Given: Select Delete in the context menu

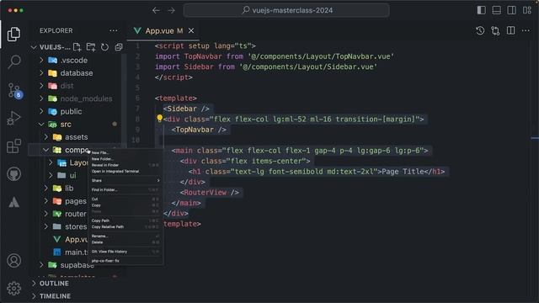Looking at the screenshot, I should pyautogui.click(x=125, y=242).
